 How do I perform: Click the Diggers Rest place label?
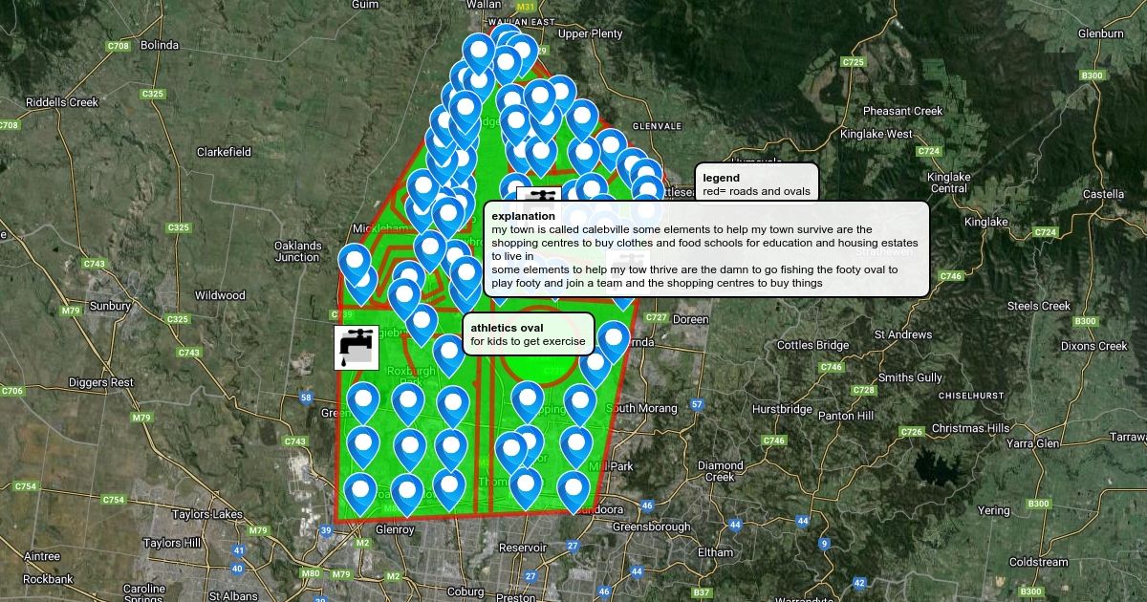tap(101, 382)
